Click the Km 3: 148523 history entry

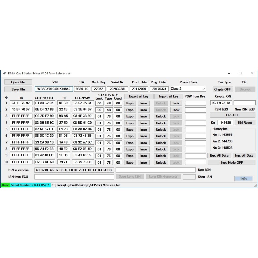tap(223, 148)
